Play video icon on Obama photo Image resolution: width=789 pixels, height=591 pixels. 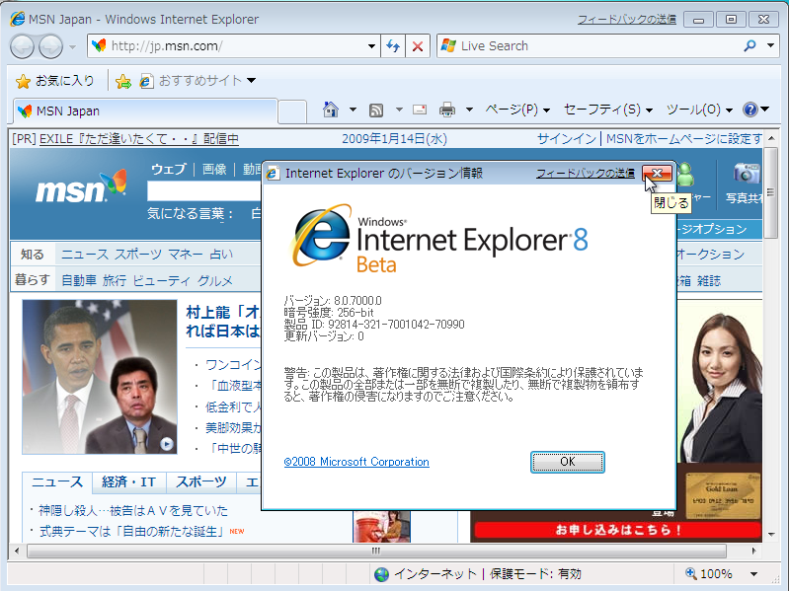click(167, 444)
